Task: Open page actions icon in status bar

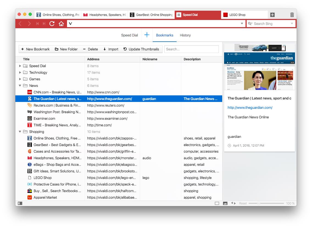Action: click(233, 203)
